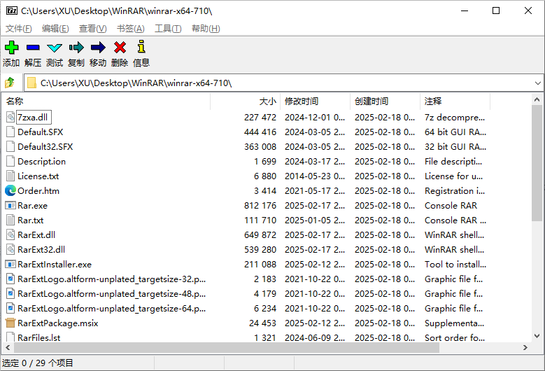Select the Descript.ion file icon
Screen dimensions: 545x371
(x=10, y=161)
